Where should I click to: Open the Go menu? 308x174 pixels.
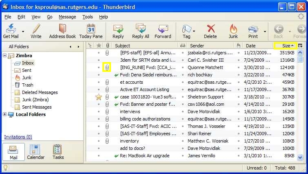tap(50, 17)
